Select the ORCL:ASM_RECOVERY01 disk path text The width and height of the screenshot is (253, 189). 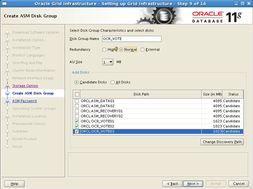[x=102, y=111]
